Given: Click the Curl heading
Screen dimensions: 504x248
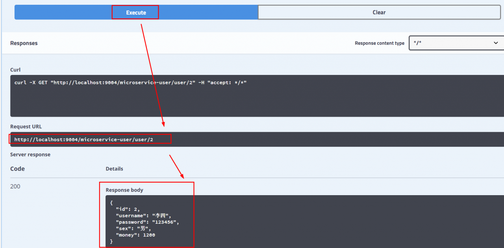Looking at the screenshot, I should [x=15, y=70].
